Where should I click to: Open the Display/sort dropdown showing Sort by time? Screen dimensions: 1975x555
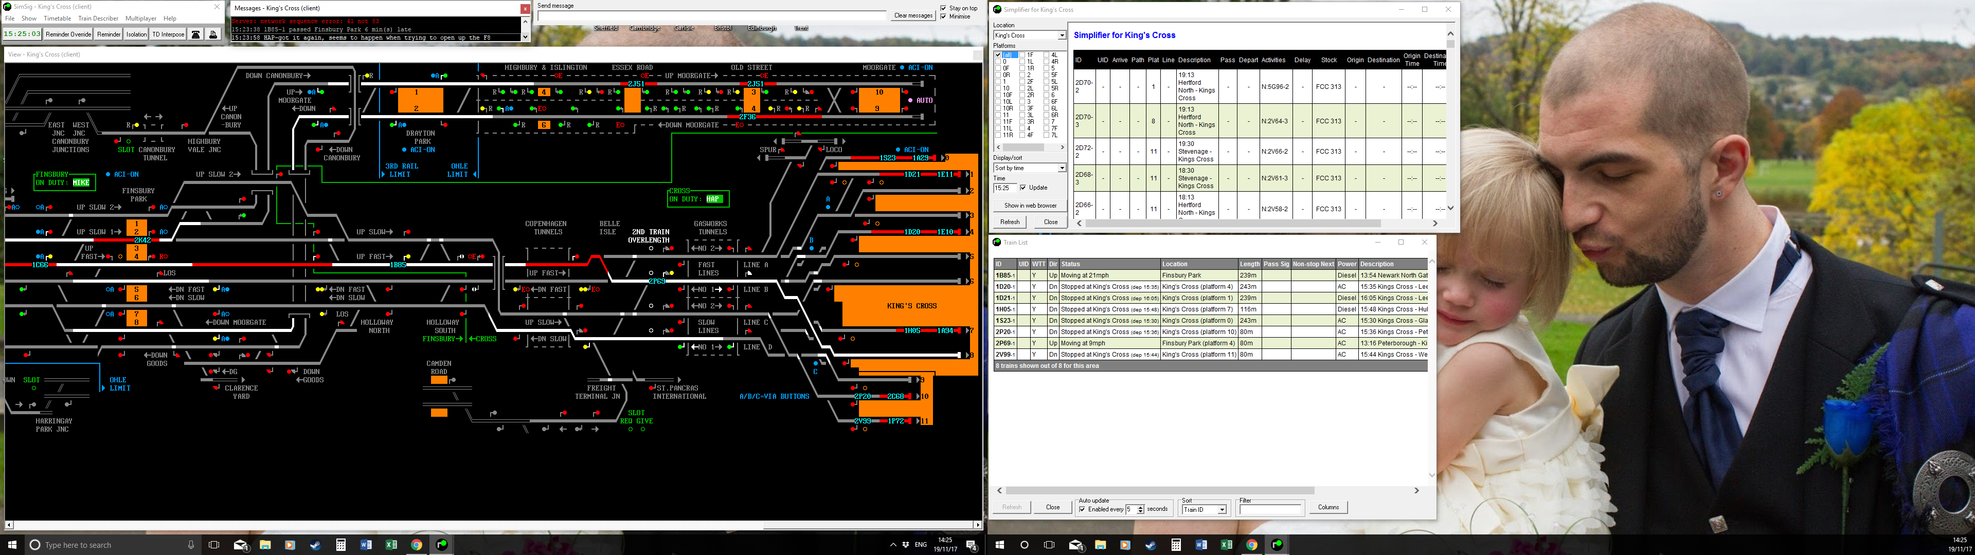1030,168
